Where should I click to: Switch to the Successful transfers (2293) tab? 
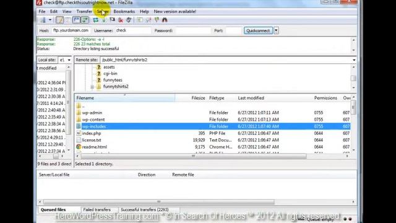[x=145, y=210]
